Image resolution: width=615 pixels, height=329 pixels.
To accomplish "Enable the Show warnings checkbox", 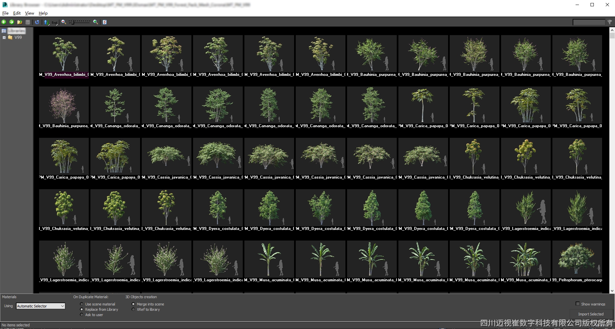I will [x=578, y=303].
